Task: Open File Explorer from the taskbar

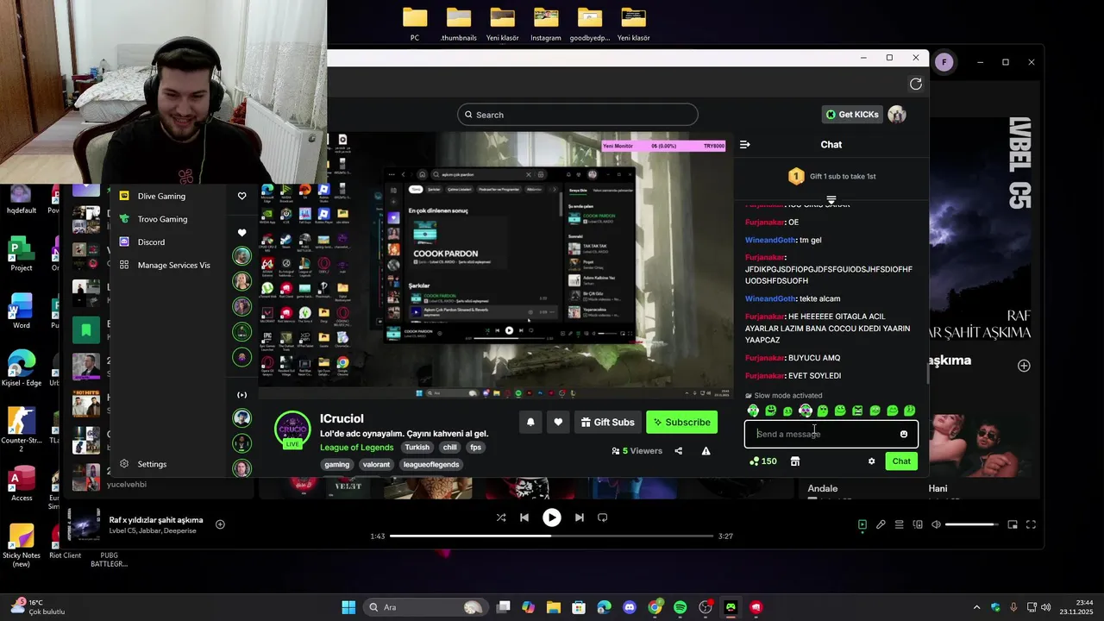Action: pyautogui.click(x=553, y=607)
